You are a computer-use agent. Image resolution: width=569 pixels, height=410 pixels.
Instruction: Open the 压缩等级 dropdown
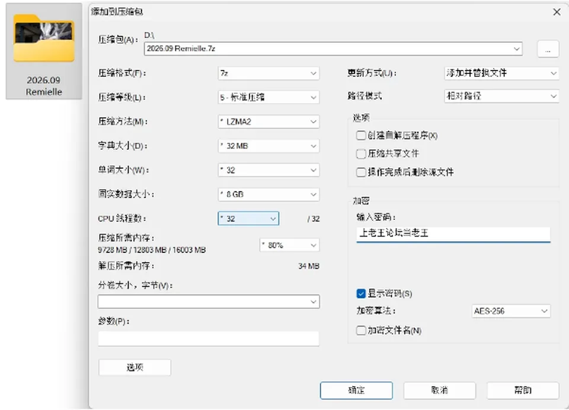coord(268,97)
